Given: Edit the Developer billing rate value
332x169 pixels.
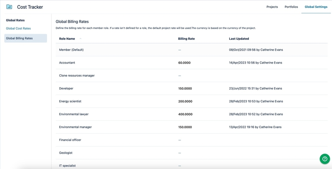Looking at the screenshot, I should click(185, 88).
